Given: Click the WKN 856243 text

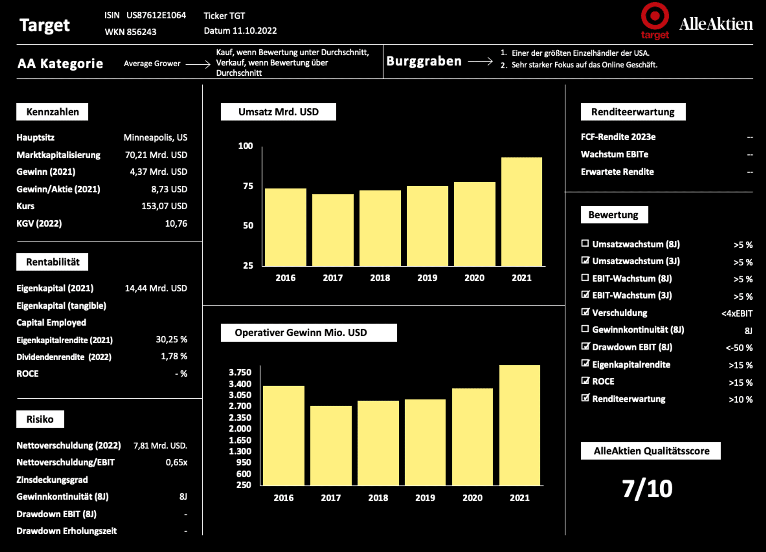Looking at the screenshot, I should [x=130, y=32].
